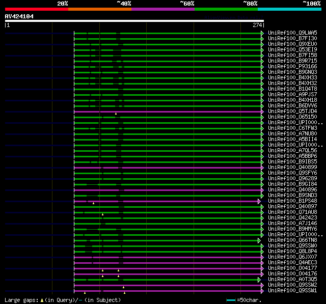Open the UniRef100_A7NU80 entry
Image resolution: width=326 pixels, height=304 pixels.
point(292,134)
